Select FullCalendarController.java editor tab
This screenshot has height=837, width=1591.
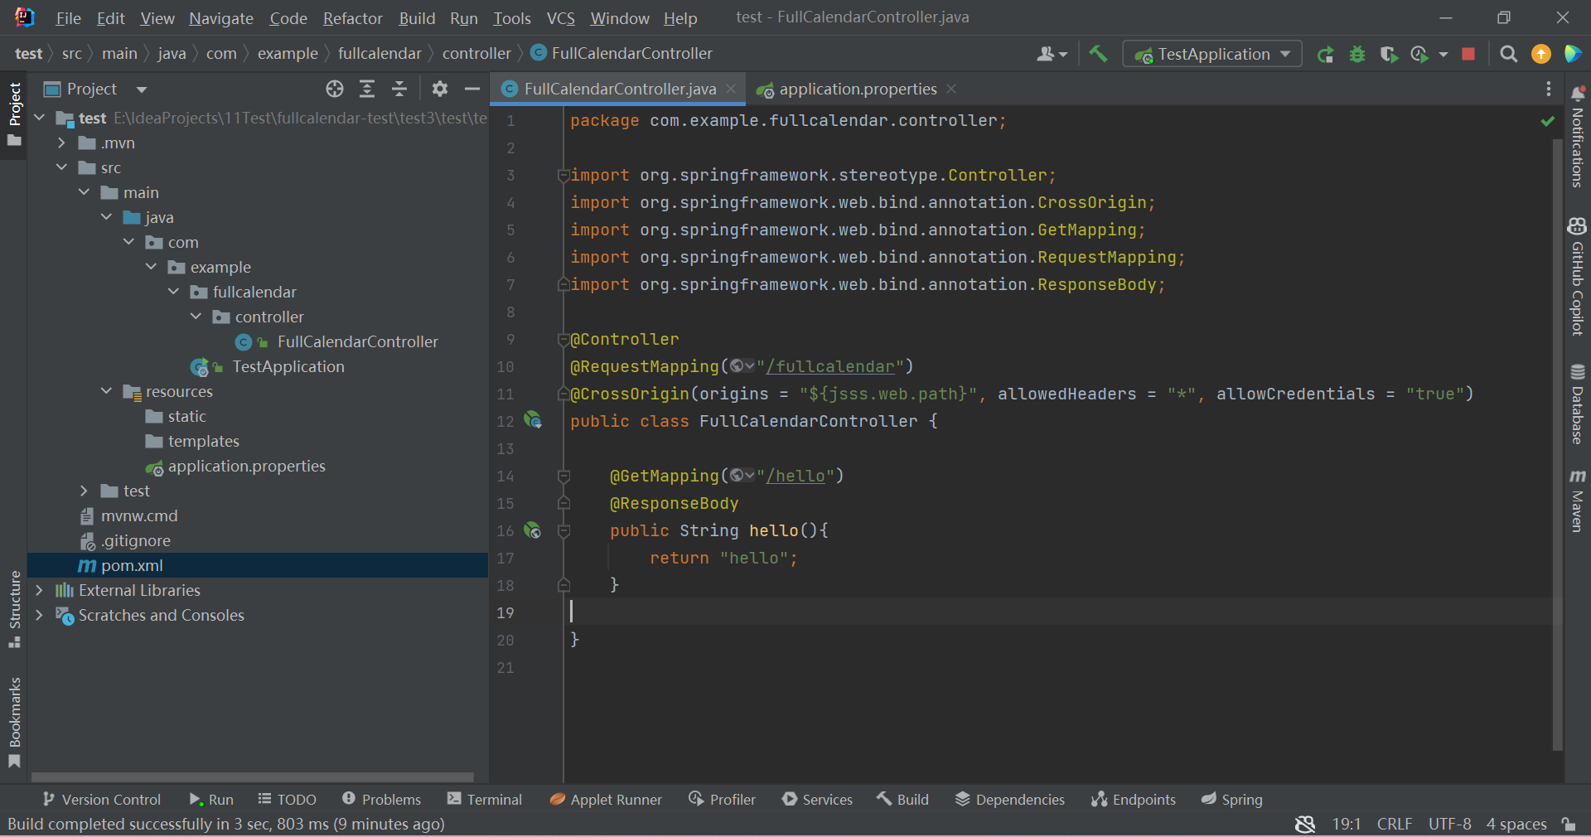click(x=620, y=89)
